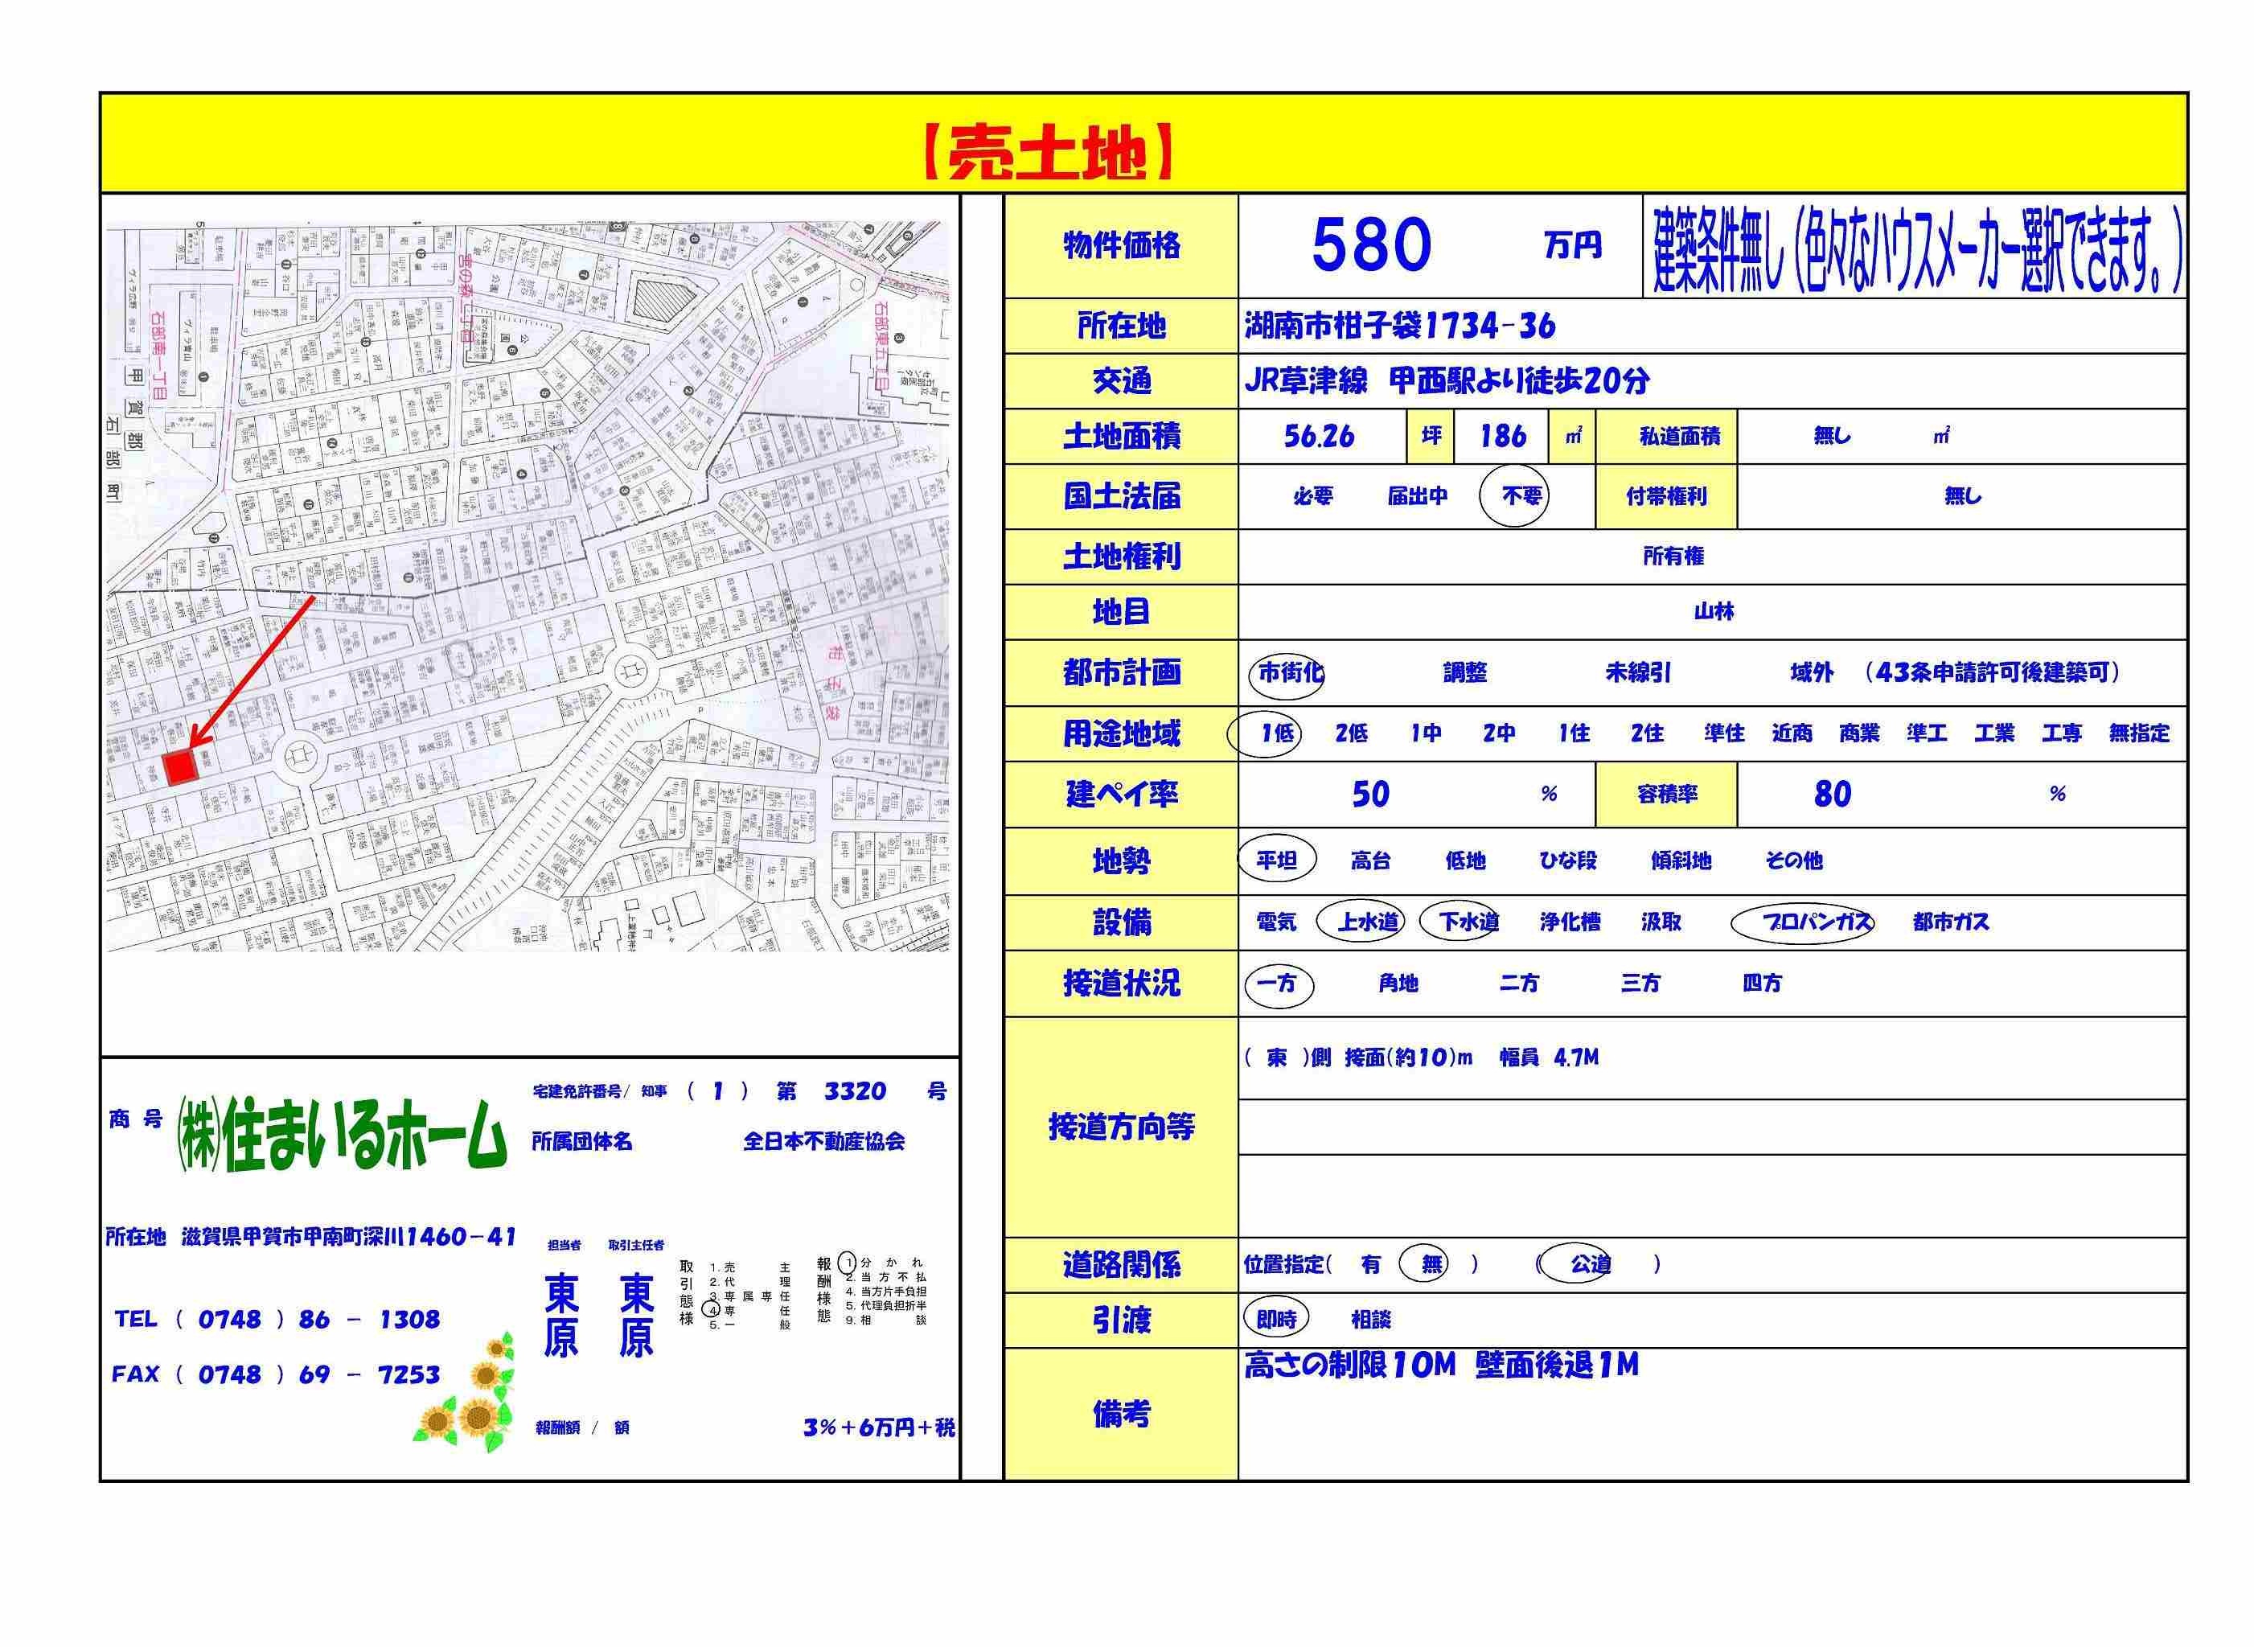Click the 全日本不動産協会 affiliation text
Image resolution: width=2254 pixels, height=1647 pixels.
pyautogui.click(x=823, y=1141)
